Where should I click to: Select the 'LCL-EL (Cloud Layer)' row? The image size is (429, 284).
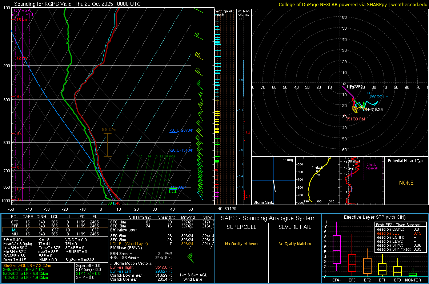[x=162, y=244]
